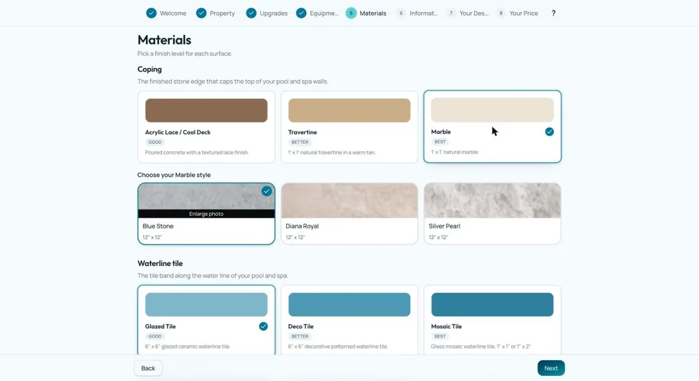Click the Blue Stone name text
The image size is (699, 381).
coord(158,226)
